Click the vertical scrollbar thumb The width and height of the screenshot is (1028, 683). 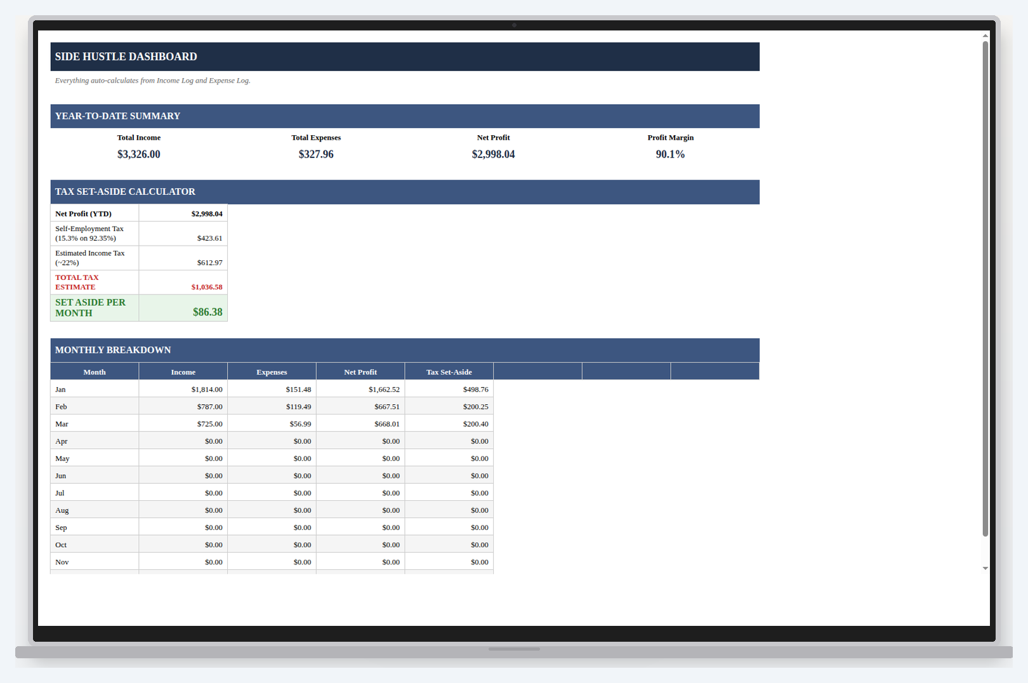click(985, 289)
